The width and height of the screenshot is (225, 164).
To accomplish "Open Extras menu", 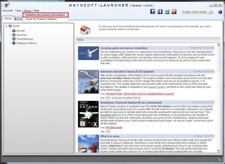I will click(27, 11).
